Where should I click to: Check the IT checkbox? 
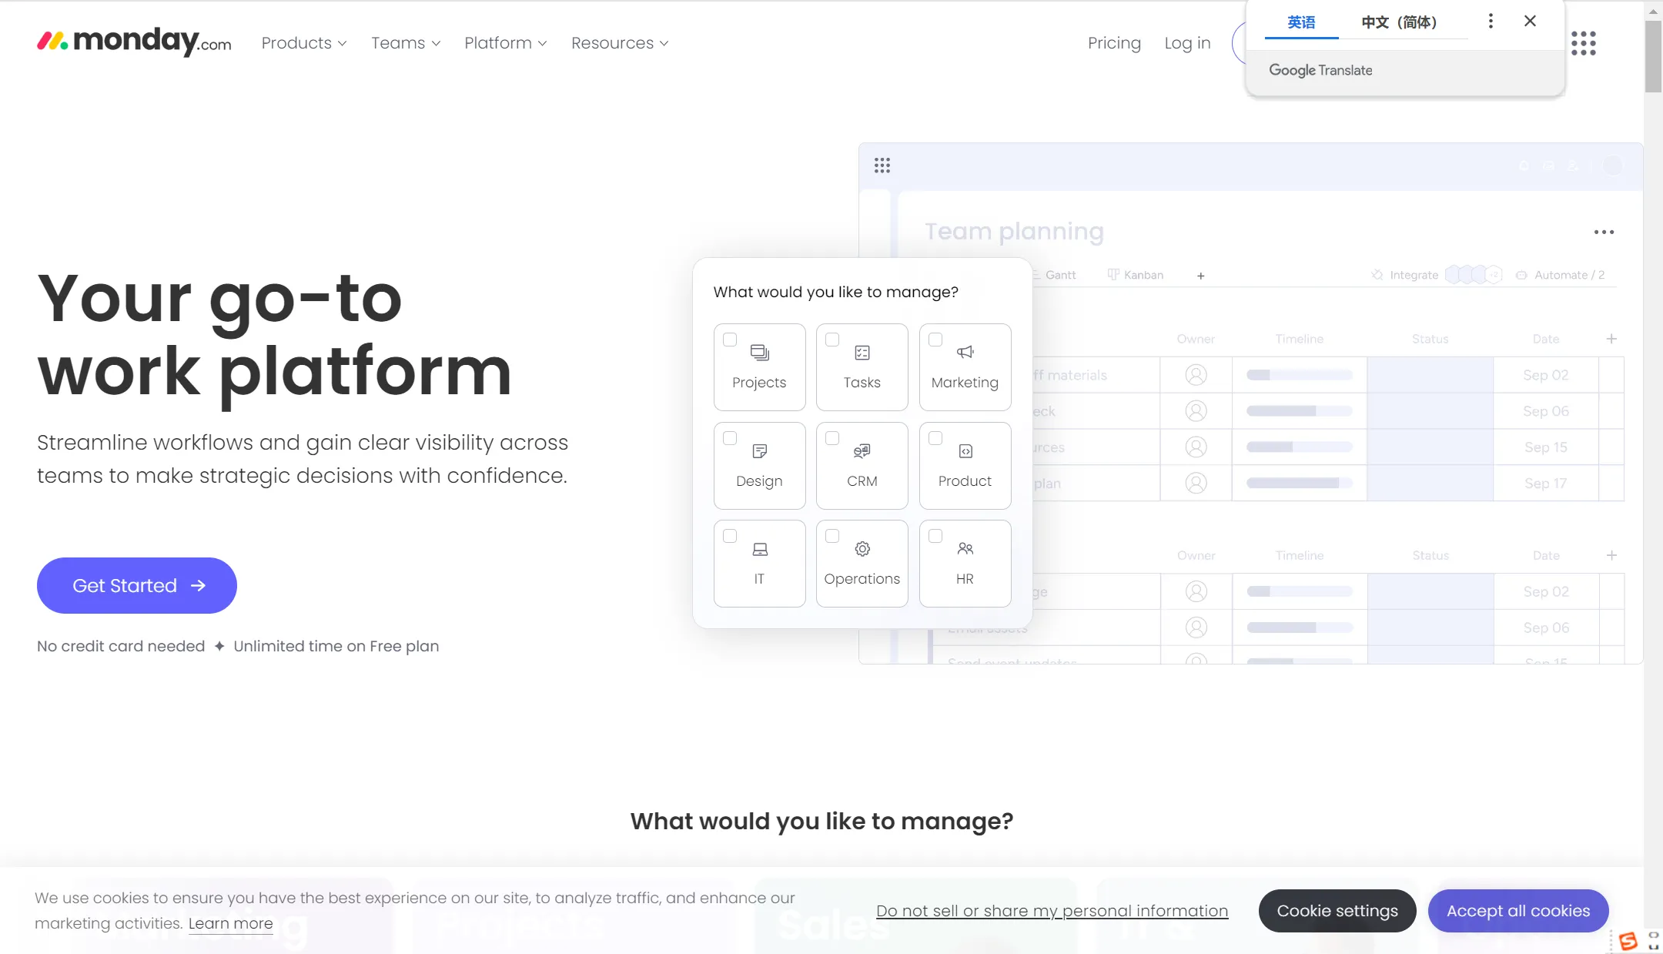[x=730, y=536]
